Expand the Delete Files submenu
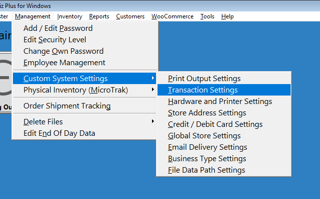This screenshot has width=320, height=199. [x=85, y=122]
